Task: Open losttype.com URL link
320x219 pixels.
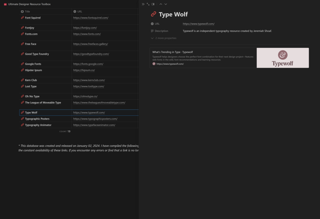Action: [89, 86]
